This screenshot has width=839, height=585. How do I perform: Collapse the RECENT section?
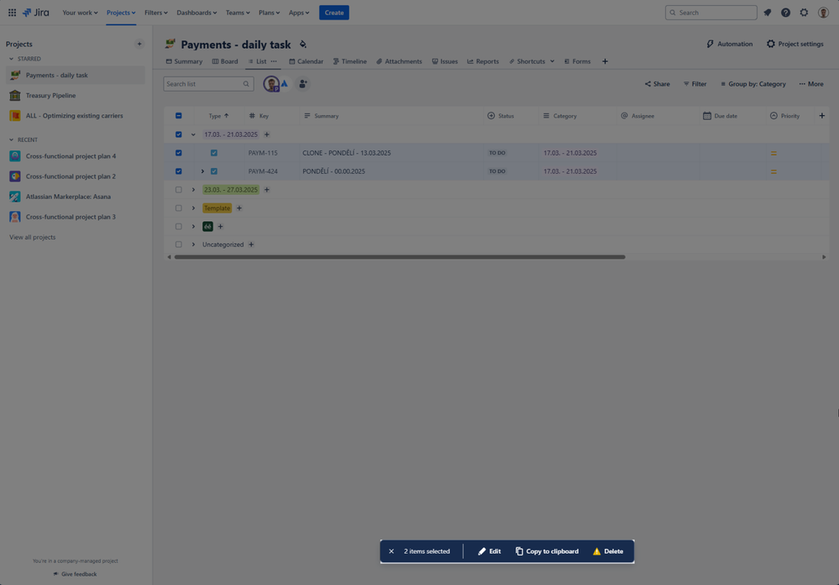[x=11, y=140]
